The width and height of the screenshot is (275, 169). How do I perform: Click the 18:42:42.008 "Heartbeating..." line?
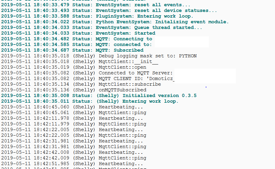[72, 152]
